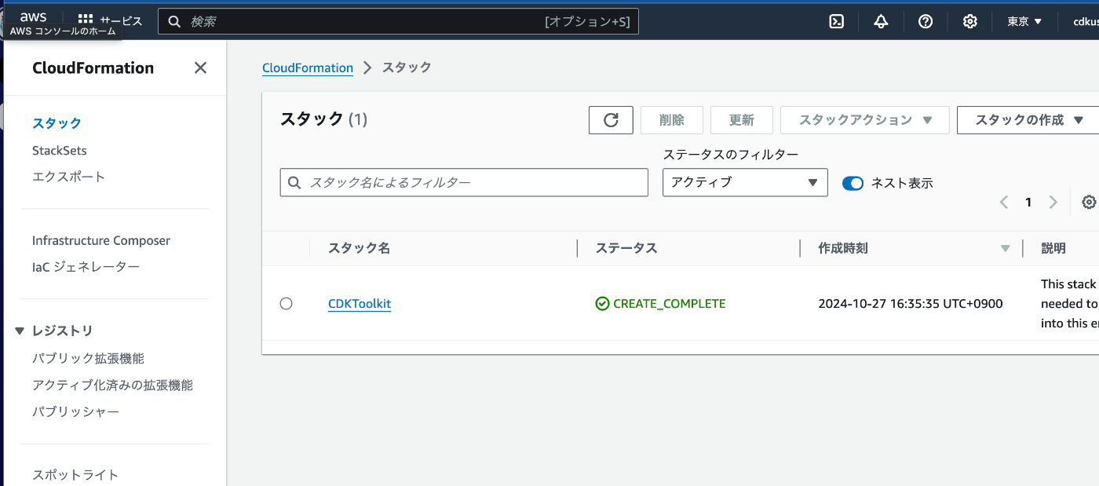
Task: Open the top bar settings gear
Action: click(x=970, y=21)
